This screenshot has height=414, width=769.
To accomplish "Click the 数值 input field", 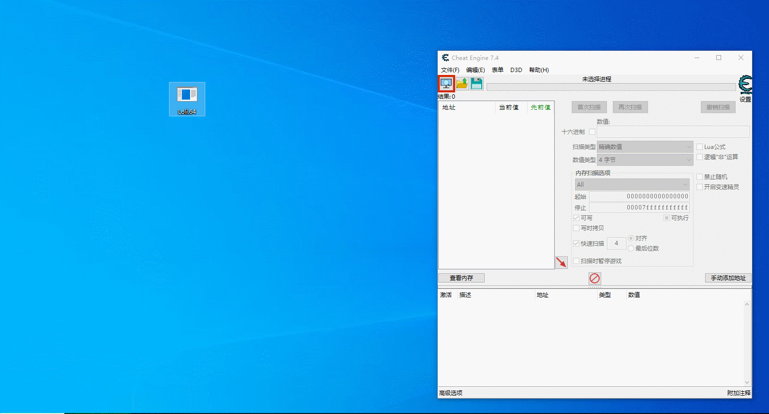I will (x=673, y=132).
